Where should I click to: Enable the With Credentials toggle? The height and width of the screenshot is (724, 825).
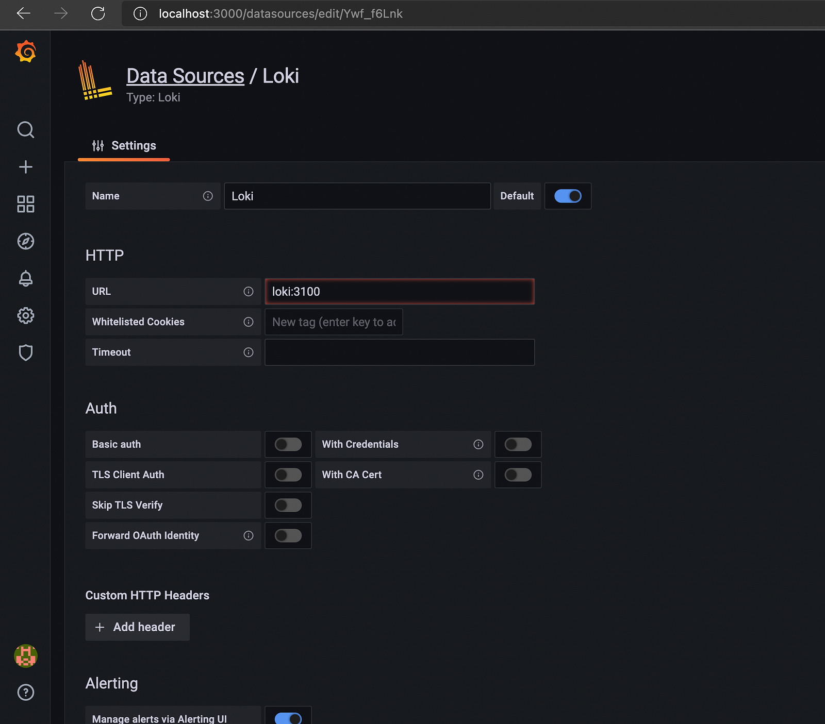(518, 444)
